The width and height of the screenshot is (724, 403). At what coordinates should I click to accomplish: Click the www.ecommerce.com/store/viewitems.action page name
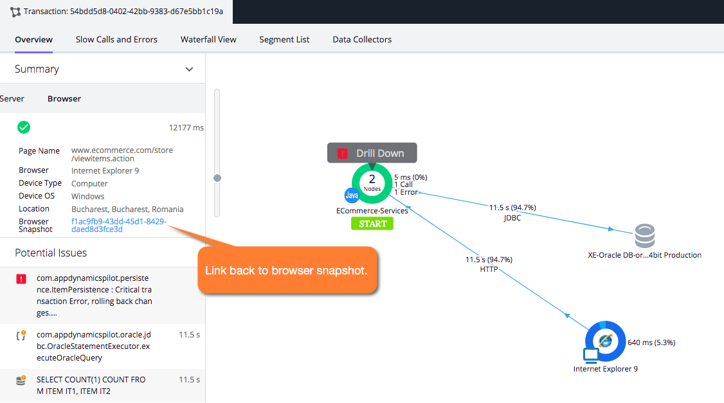122,154
